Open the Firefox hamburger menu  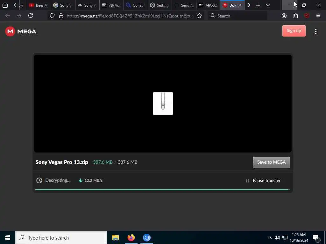[x=318, y=16]
